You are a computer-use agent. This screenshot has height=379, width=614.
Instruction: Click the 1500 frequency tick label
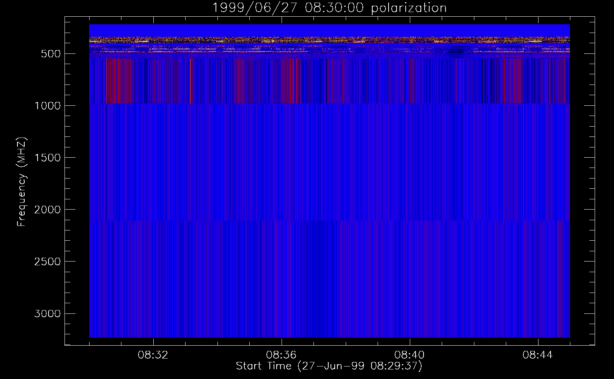(x=47, y=158)
